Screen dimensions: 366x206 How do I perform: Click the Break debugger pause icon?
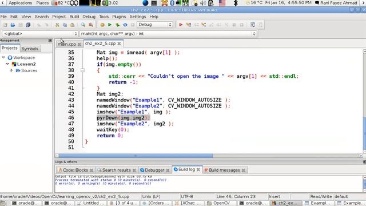234,25
